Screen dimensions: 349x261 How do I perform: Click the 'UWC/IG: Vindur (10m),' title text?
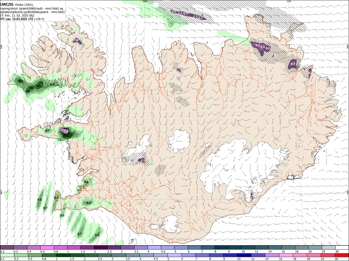17,4
